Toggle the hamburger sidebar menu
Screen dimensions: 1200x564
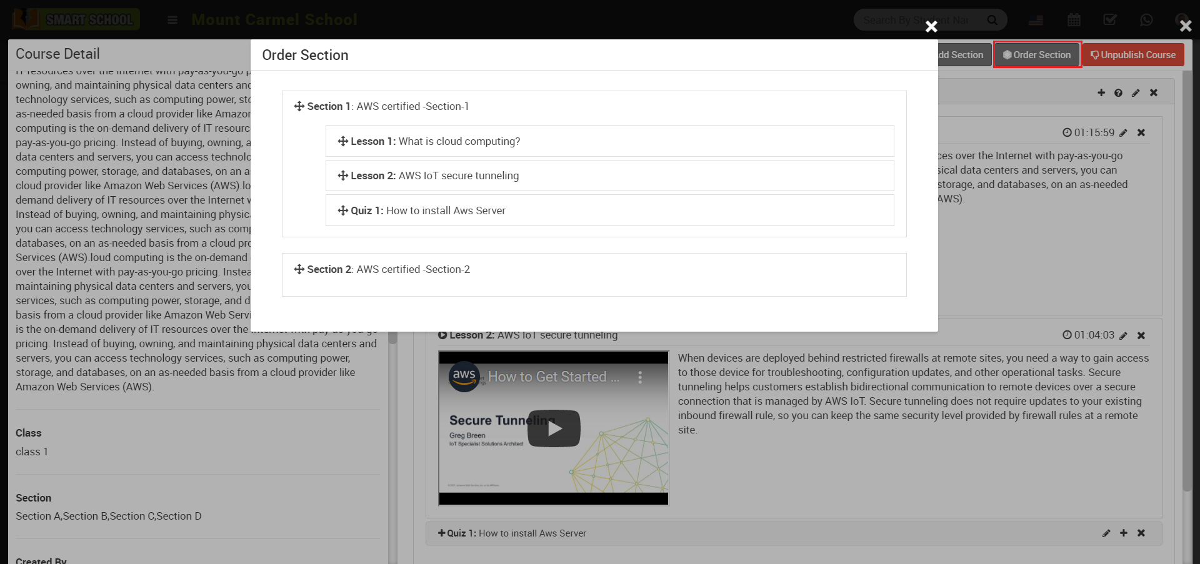tap(172, 20)
